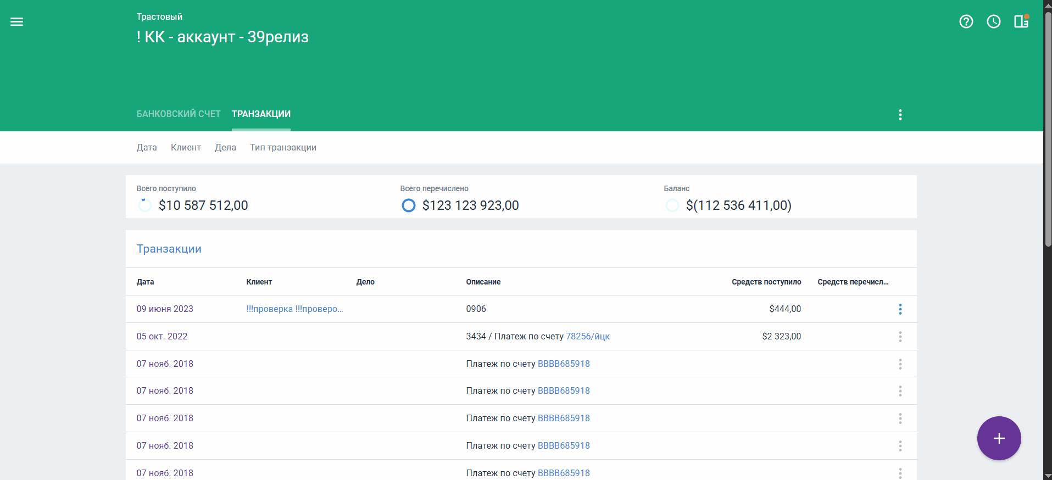
Task: Open invoice link 78256/йцк
Action: point(587,337)
